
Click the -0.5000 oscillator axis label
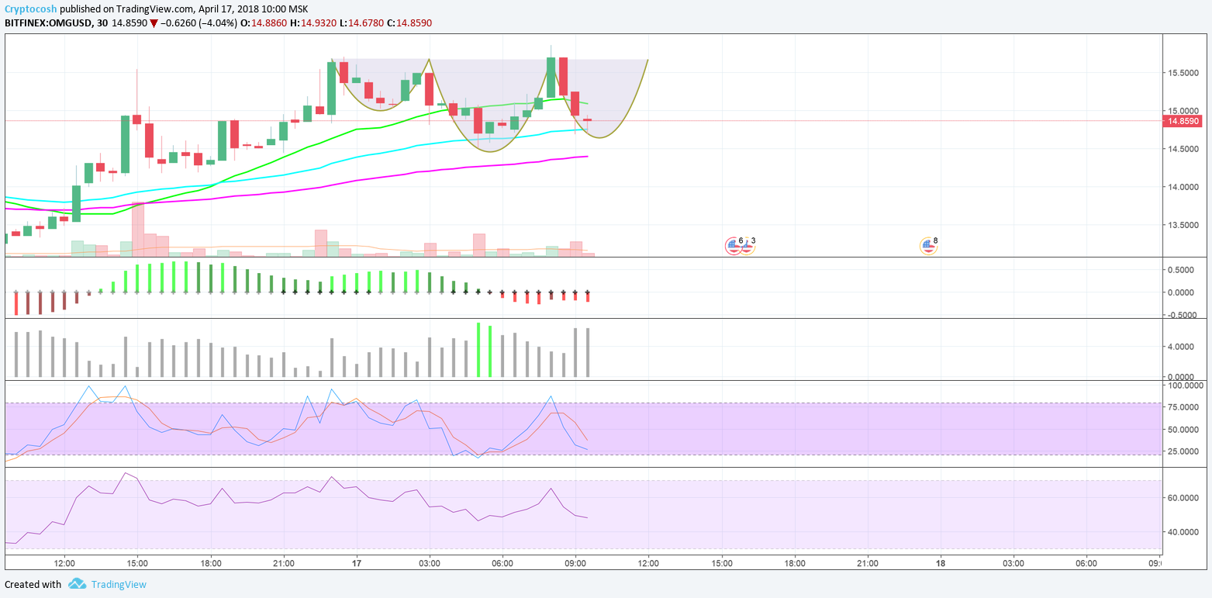click(1183, 315)
